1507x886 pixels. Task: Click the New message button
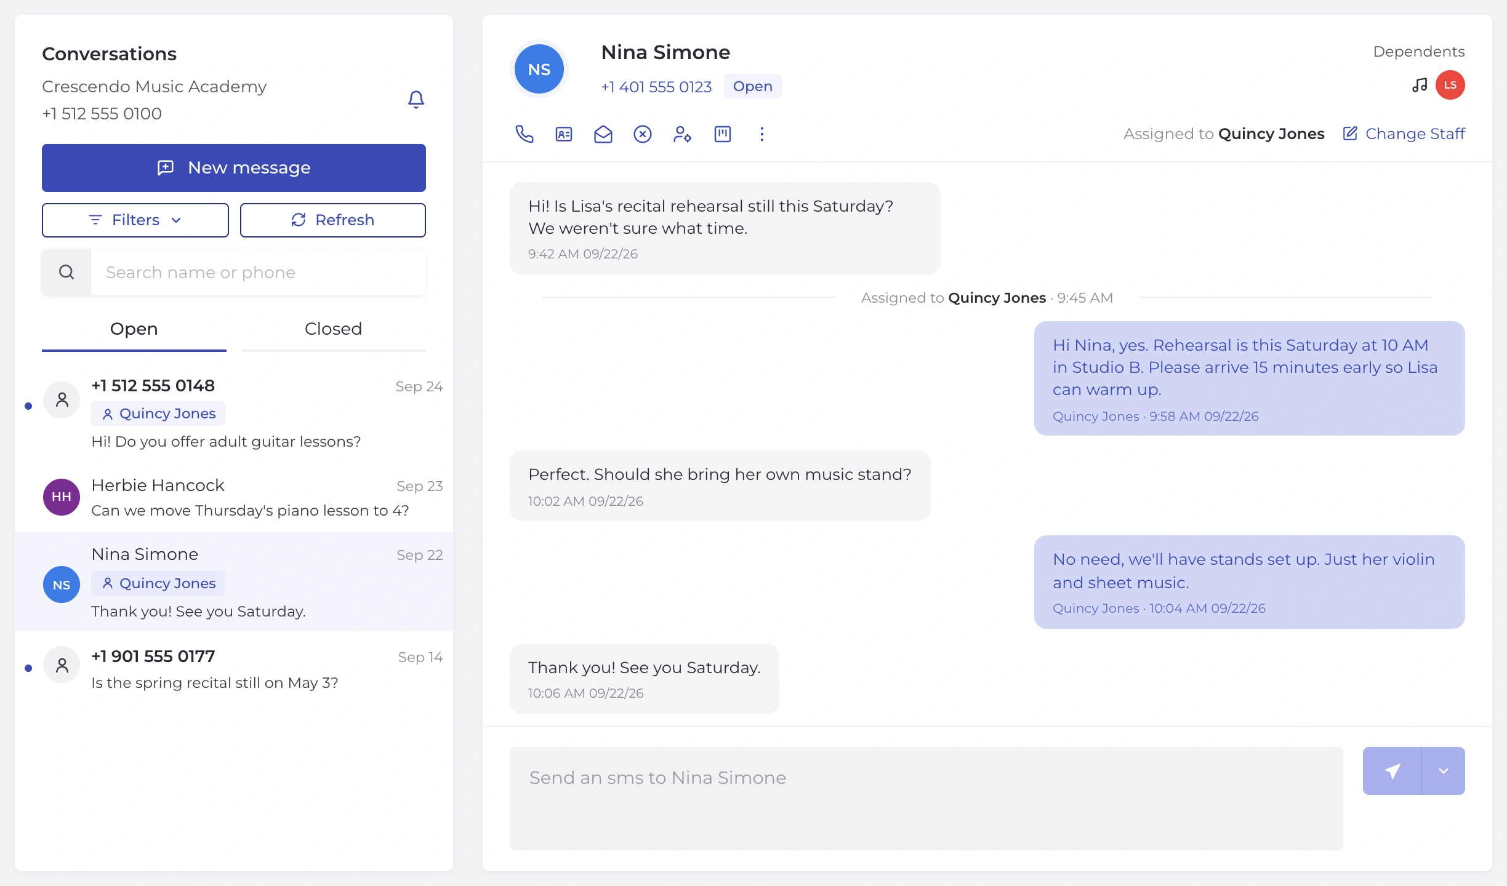pyautogui.click(x=234, y=168)
